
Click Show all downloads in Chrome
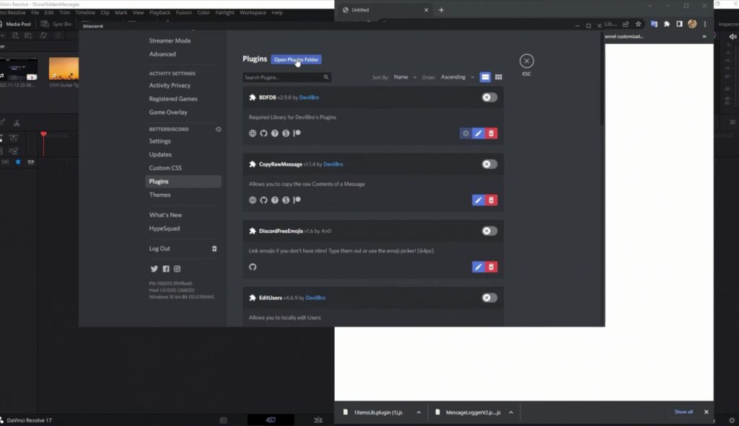coord(683,412)
